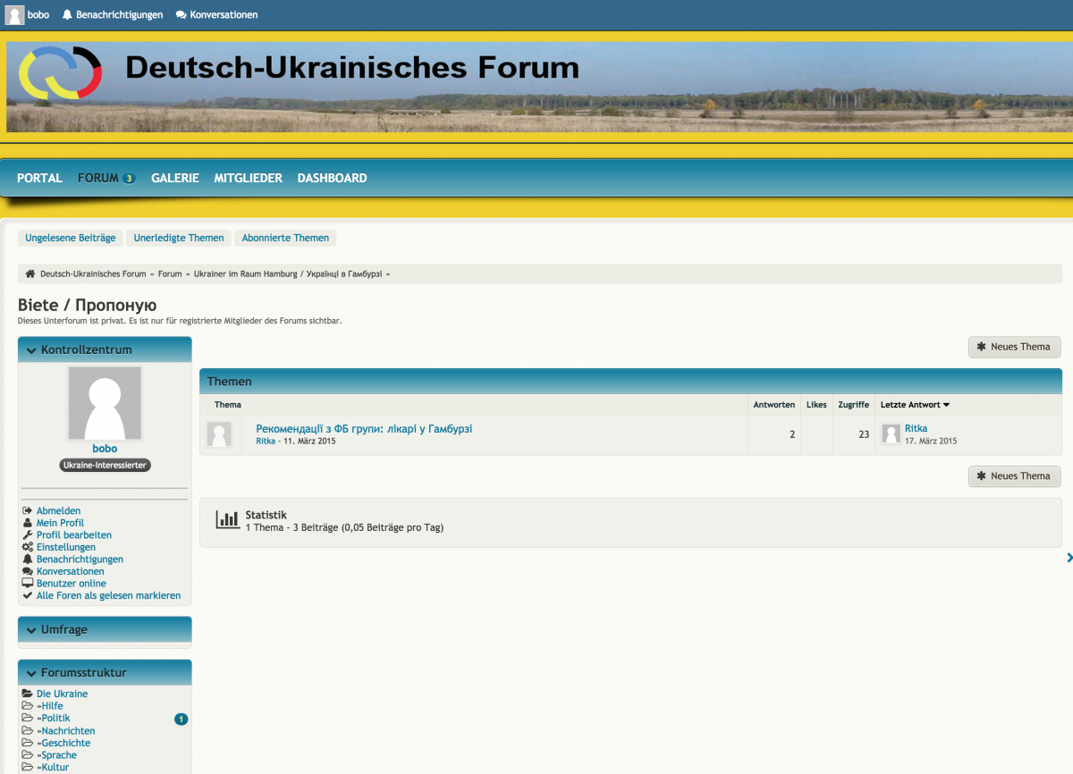Show Abonnierte Themen
This screenshot has height=774, width=1073.
[285, 238]
